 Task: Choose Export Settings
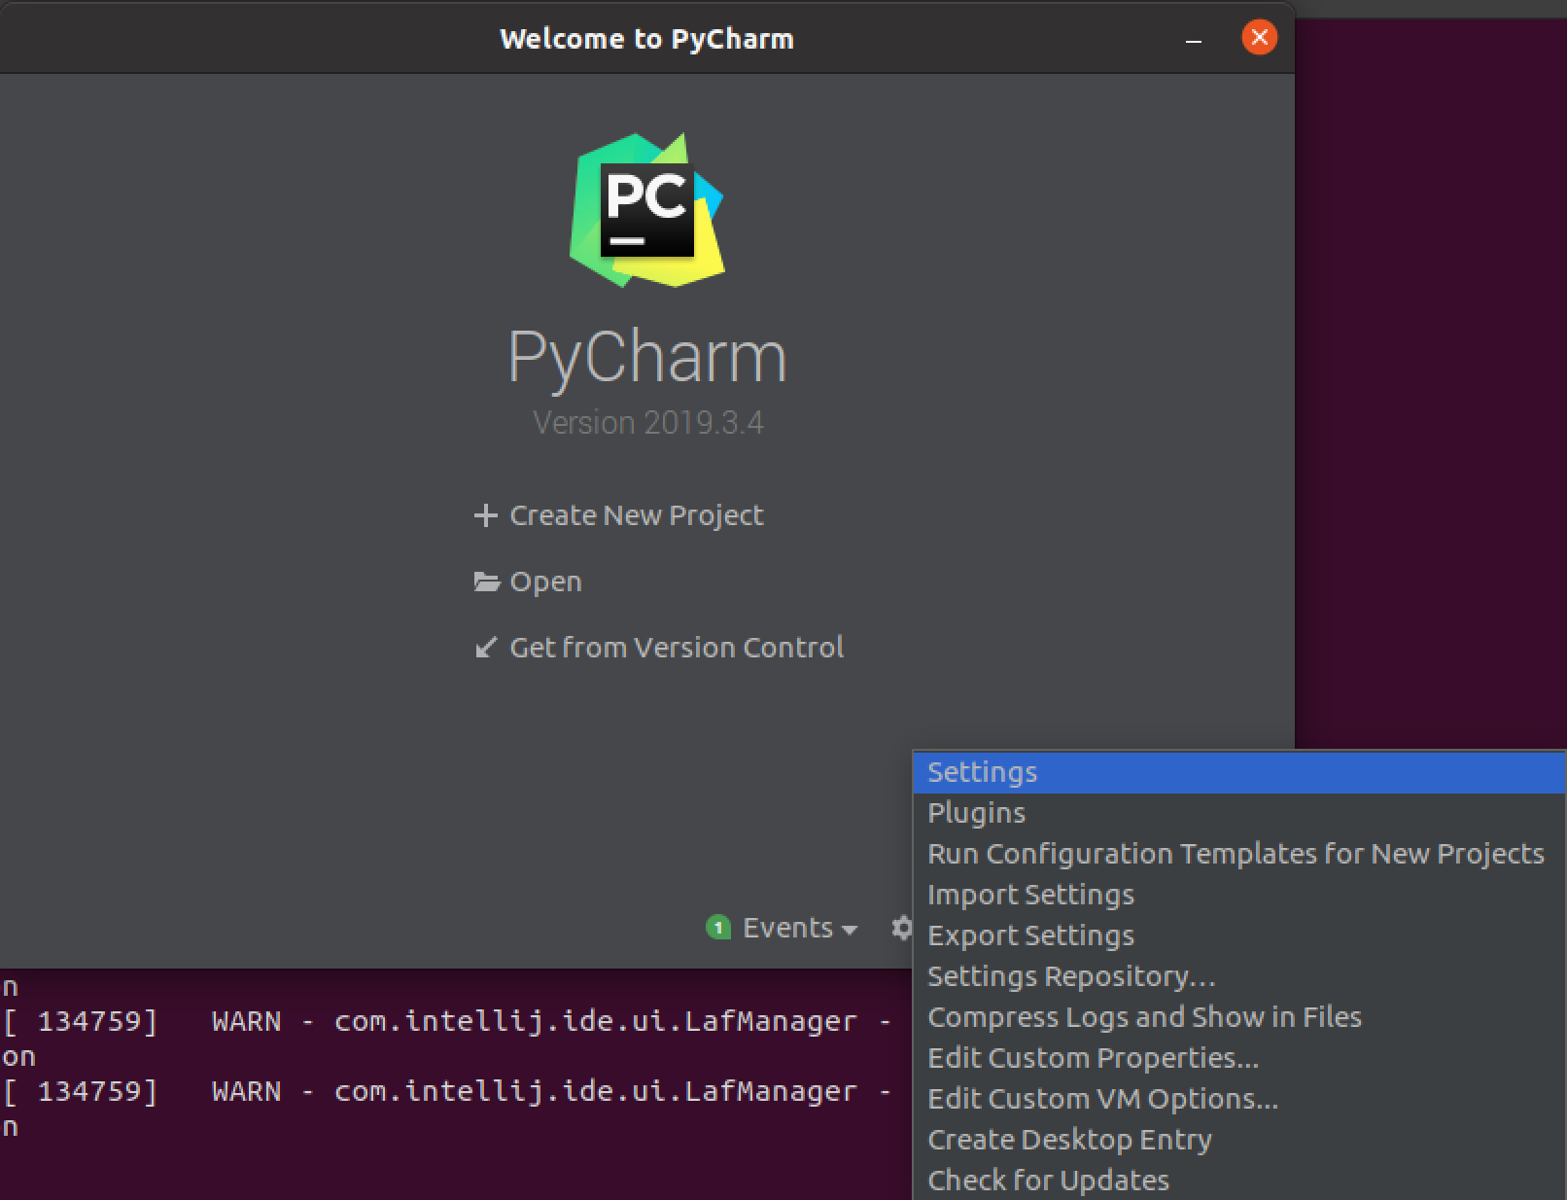pos(1029,935)
